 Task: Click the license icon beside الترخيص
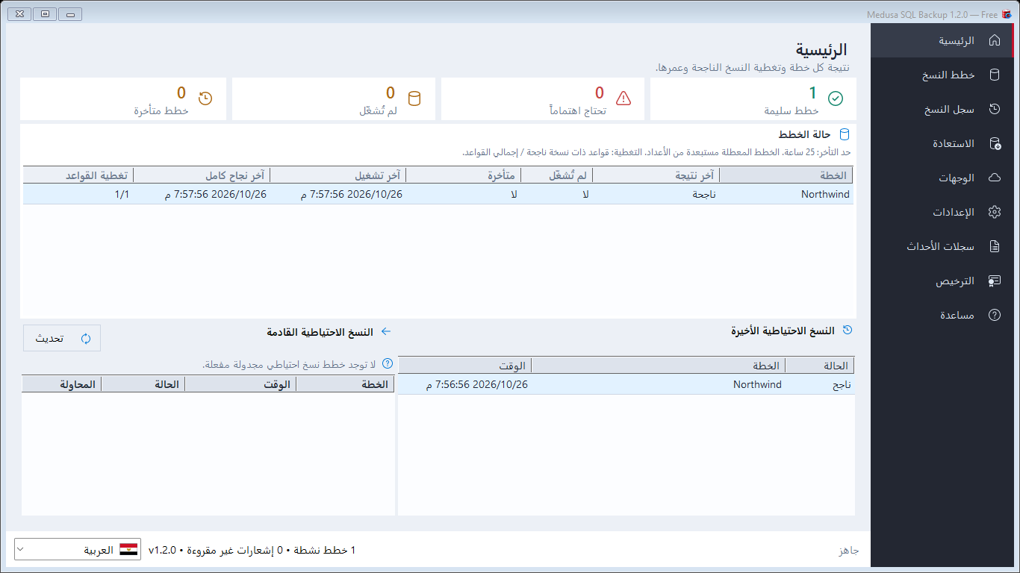pos(994,281)
